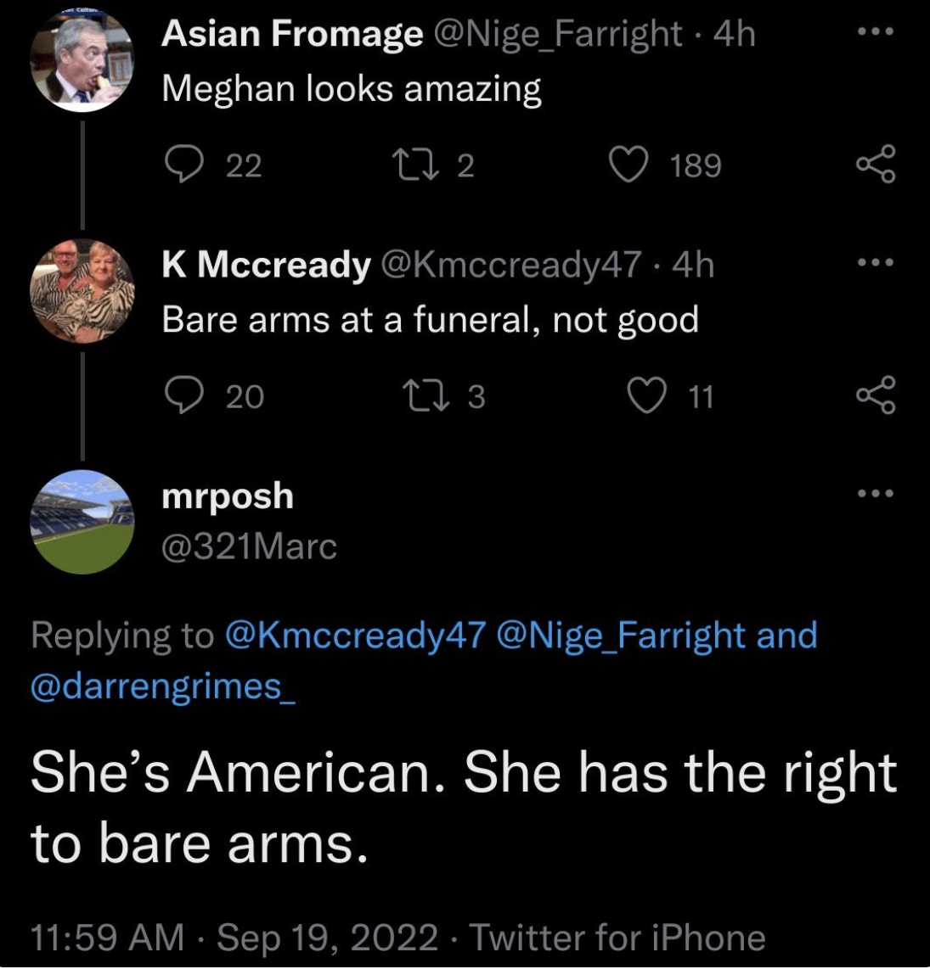The image size is (930, 969).
Task: Reply to Asian Fromage's tweet
Action: click(183, 165)
